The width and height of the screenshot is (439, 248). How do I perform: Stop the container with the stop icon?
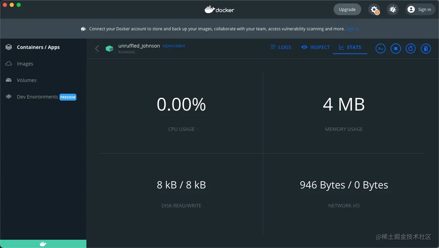click(395, 49)
